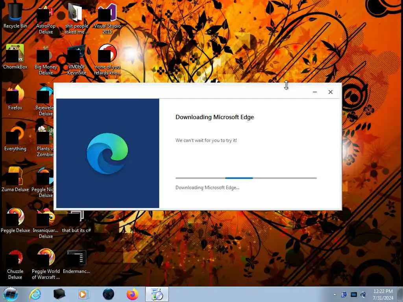
Task: Launch Internet Explorer from the taskbar
Action: [35, 294]
